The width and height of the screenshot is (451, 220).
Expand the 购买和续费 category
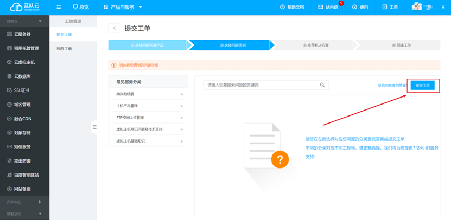(x=148, y=94)
